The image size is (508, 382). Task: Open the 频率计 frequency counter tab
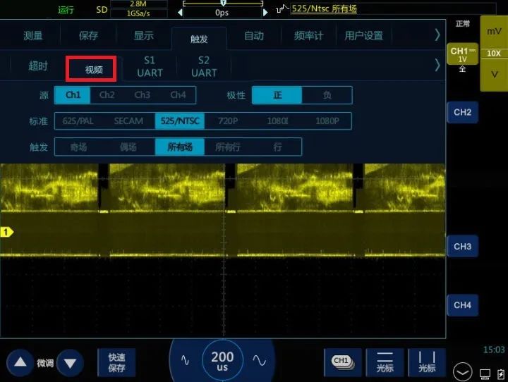(308, 35)
